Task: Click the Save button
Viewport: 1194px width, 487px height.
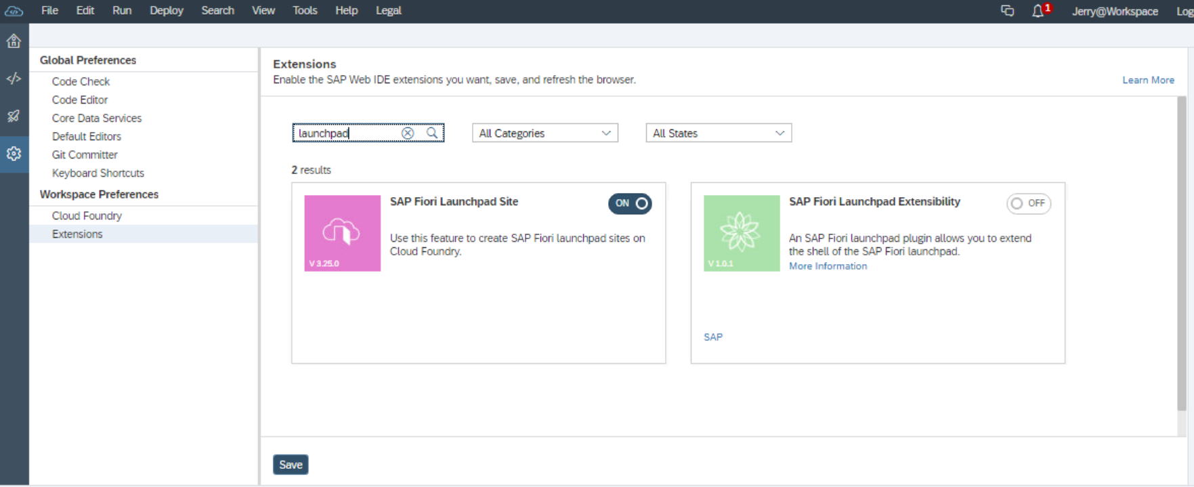Action: click(291, 465)
